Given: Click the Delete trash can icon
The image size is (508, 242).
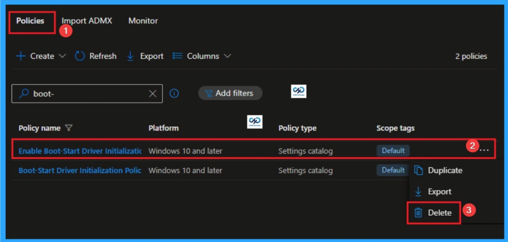Looking at the screenshot, I should click(x=419, y=213).
